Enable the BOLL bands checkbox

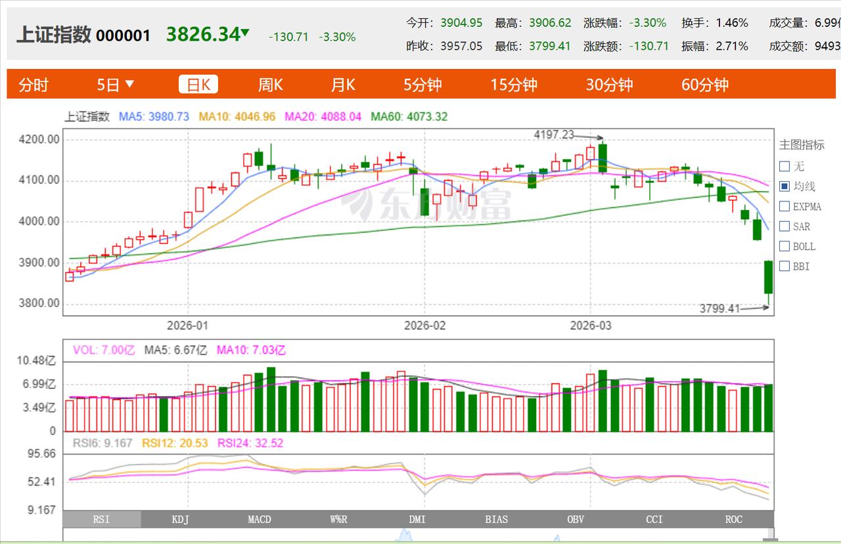point(784,246)
